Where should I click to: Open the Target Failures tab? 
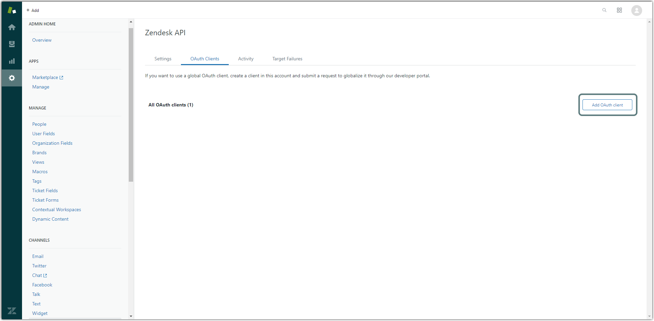[x=287, y=59]
